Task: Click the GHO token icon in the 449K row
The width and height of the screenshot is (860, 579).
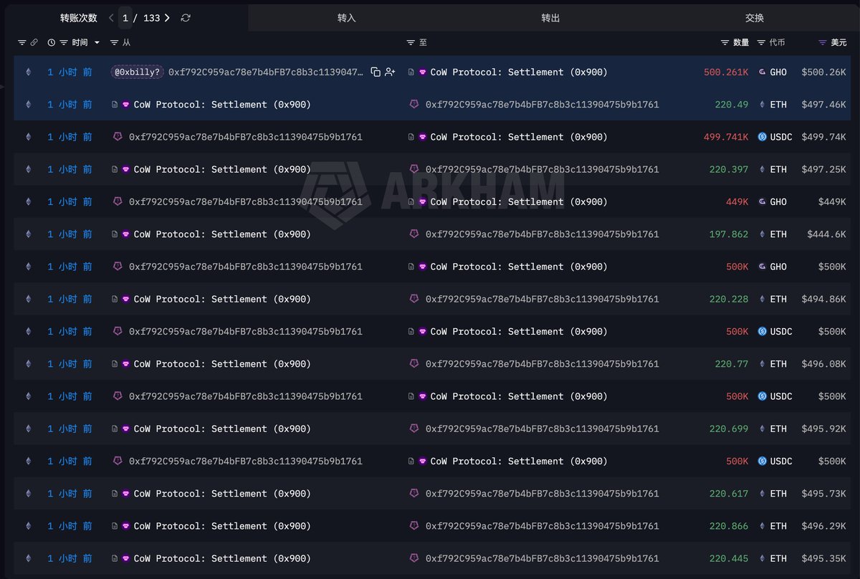Action: pos(763,202)
